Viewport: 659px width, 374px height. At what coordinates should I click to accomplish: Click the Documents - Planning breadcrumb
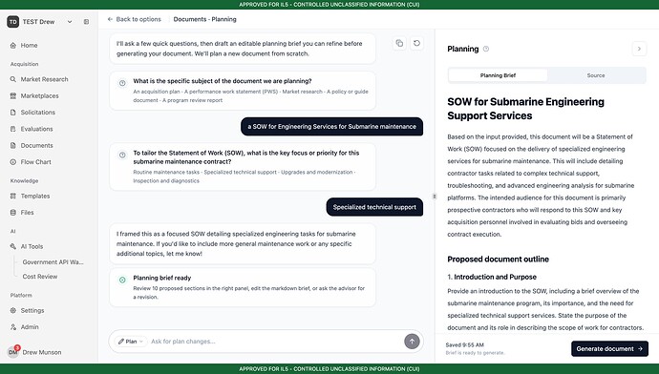204,19
